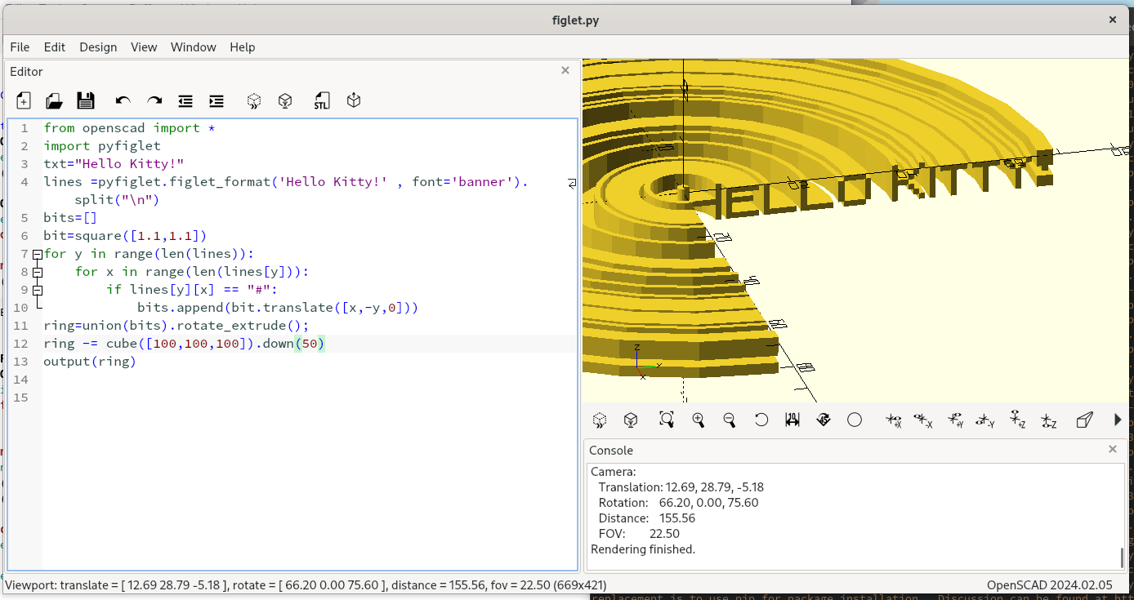Viewport: 1134px width, 600px height.
Task: Fold the if block on line 9
Action: tap(37, 290)
